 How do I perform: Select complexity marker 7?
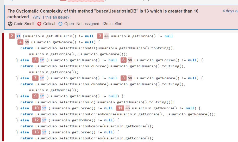pyautogui.click(x=35, y=78)
